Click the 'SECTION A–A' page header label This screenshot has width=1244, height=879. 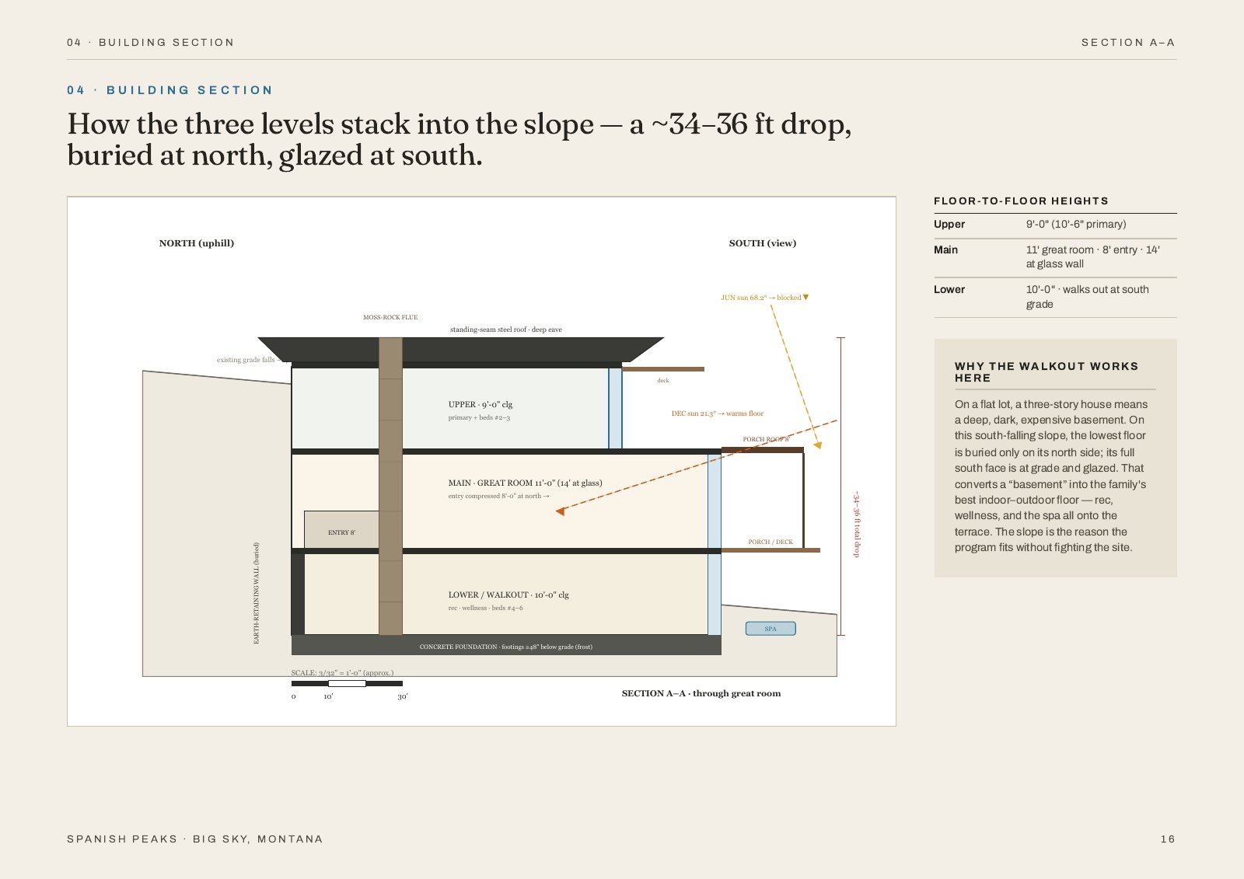(x=1127, y=43)
